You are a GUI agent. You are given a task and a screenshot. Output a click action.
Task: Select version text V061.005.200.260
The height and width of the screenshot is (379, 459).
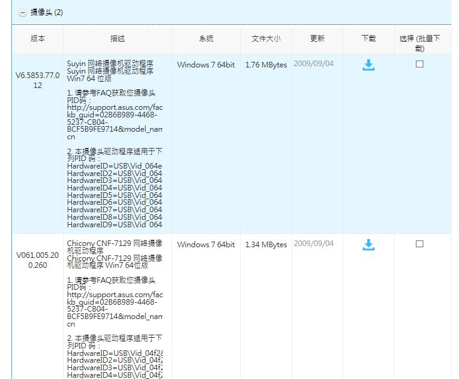[38, 260]
